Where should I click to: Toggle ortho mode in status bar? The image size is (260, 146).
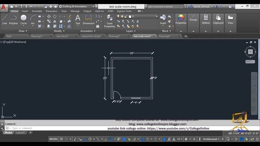[x=85, y=139]
